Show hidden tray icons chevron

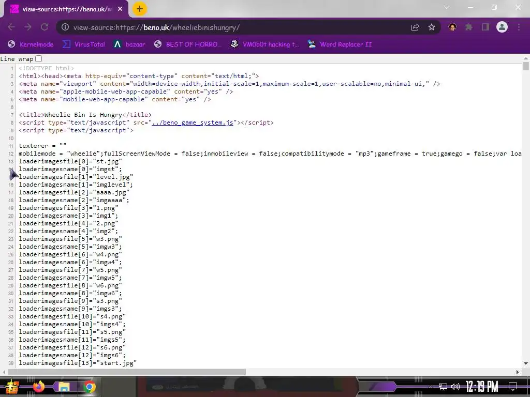click(430, 387)
